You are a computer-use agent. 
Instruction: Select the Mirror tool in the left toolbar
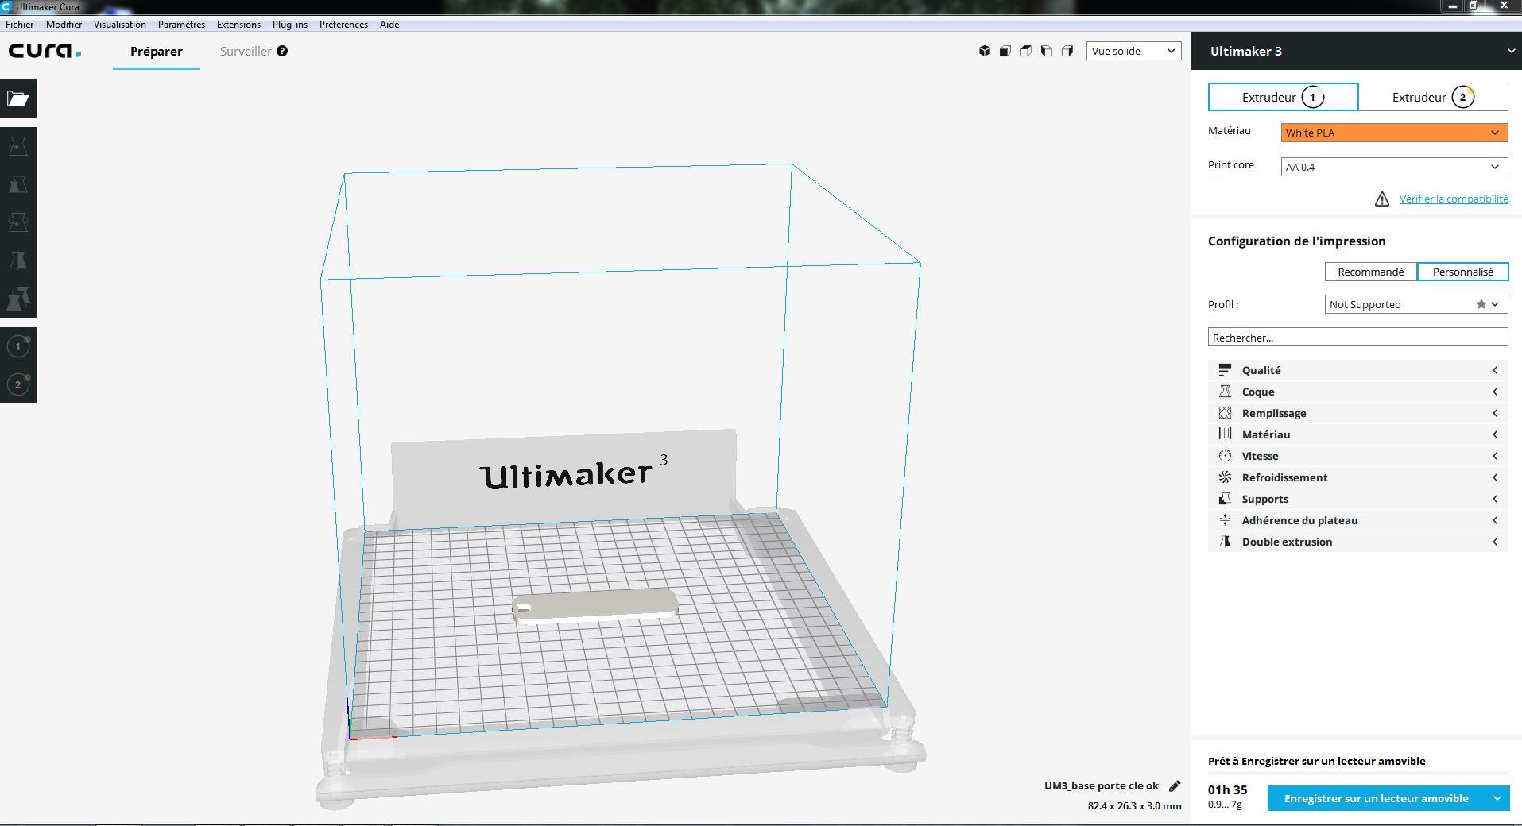click(x=18, y=261)
